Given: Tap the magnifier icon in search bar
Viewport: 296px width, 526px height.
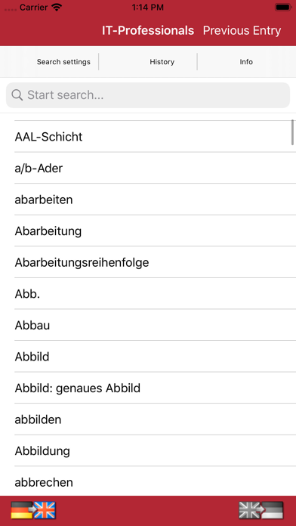Looking at the screenshot, I should click(17, 95).
